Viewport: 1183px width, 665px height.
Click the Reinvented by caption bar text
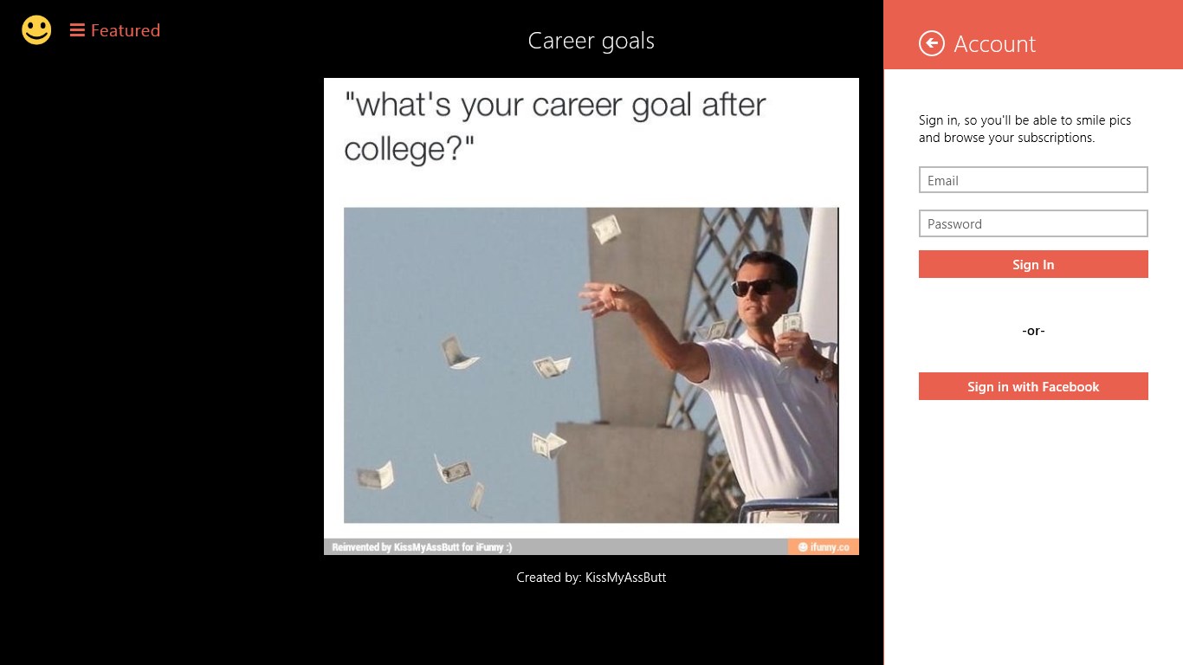point(422,547)
